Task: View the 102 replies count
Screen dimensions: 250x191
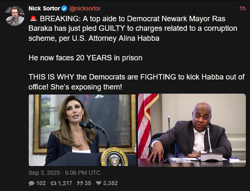Action: coord(41,183)
